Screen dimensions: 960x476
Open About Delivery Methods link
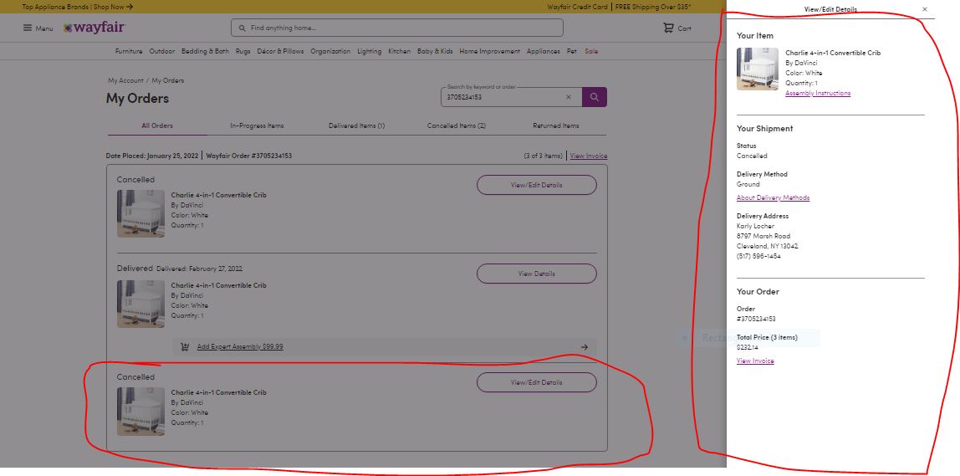click(x=774, y=197)
